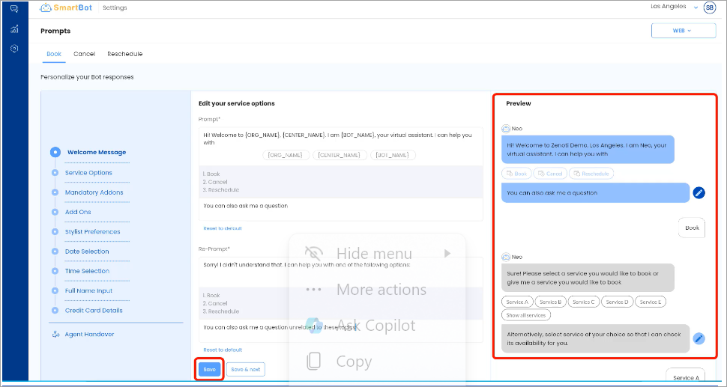The width and height of the screenshot is (727, 387).
Task: Open the WEB channel dropdown
Action: pyautogui.click(x=684, y=31)
